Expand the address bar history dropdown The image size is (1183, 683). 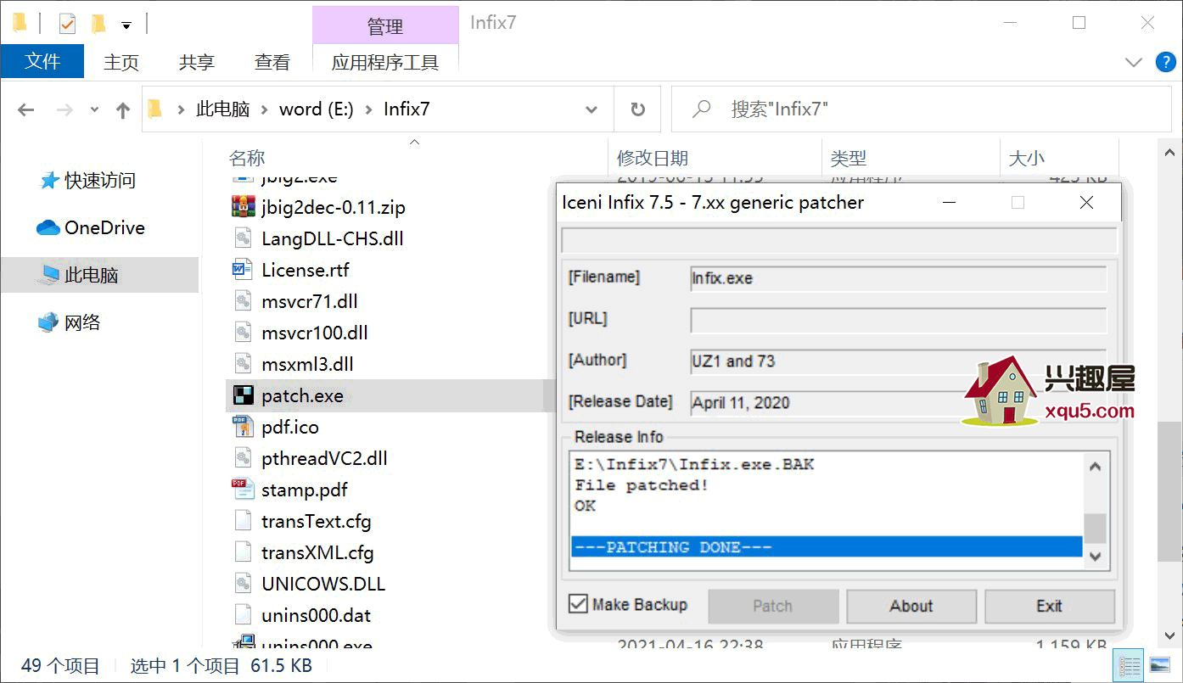pyautogui.click(x=591, y=109)
